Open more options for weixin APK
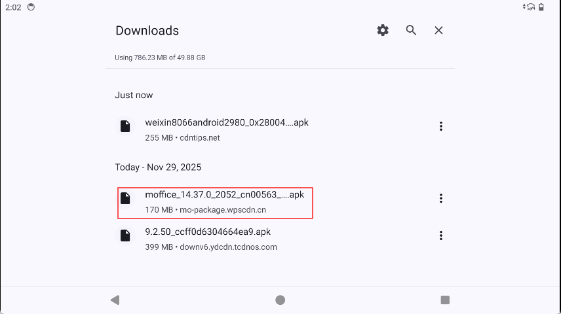 tap(441, 126)
